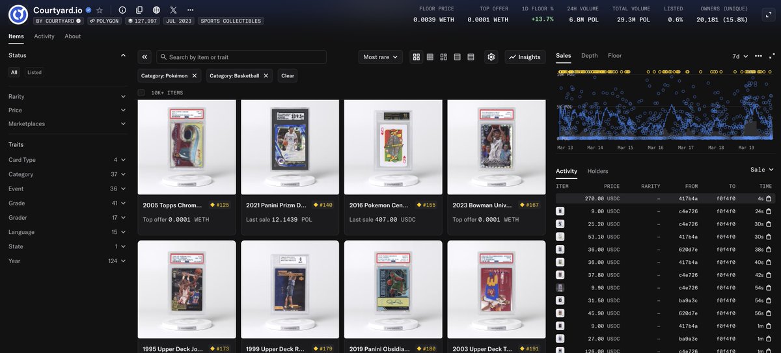Remove the Category: Pokémon filter
The height and width of the screenshot is (353, 781).
coord(194,76)
